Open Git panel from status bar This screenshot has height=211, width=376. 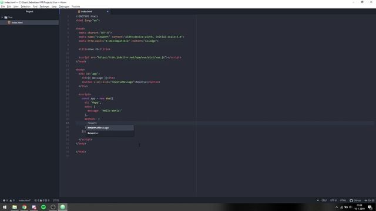tap(370, 200)
